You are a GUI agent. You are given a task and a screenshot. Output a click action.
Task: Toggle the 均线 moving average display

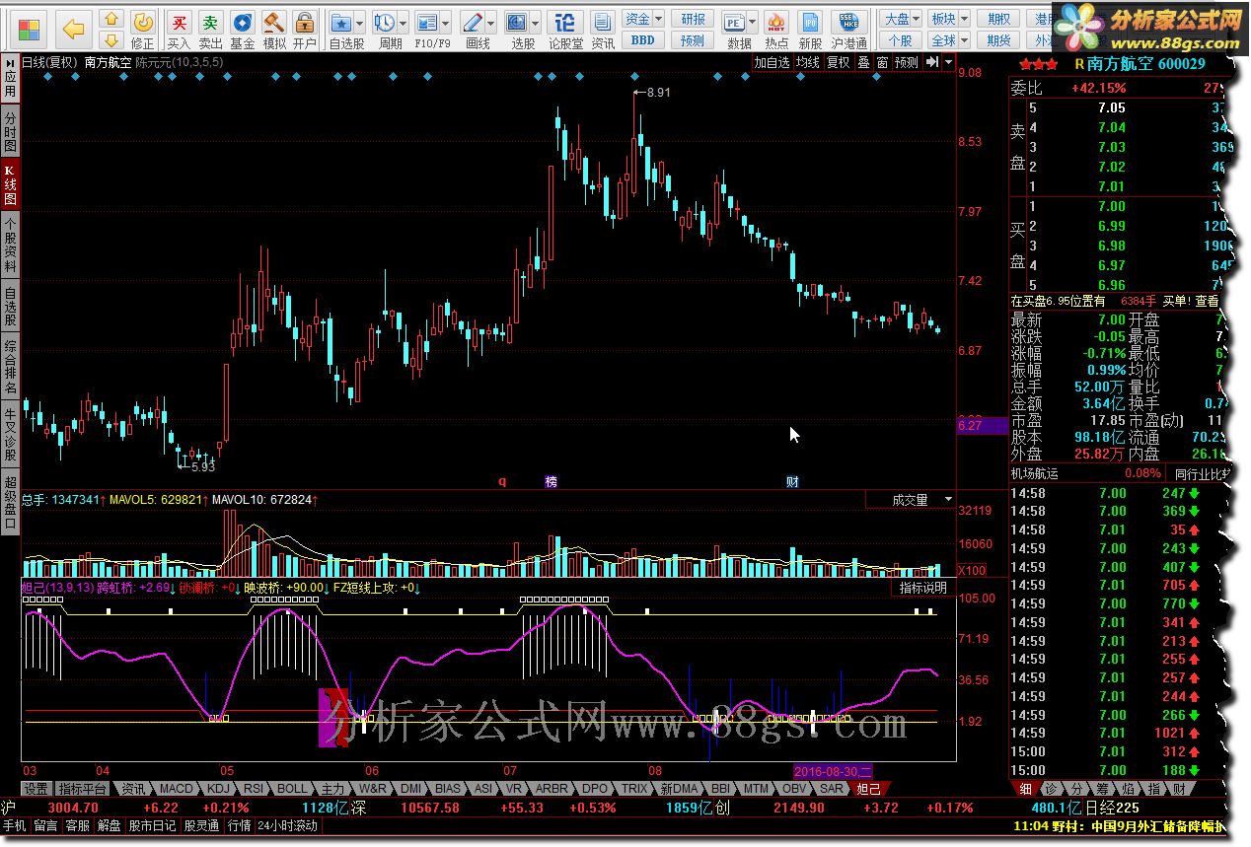(808, 62)
